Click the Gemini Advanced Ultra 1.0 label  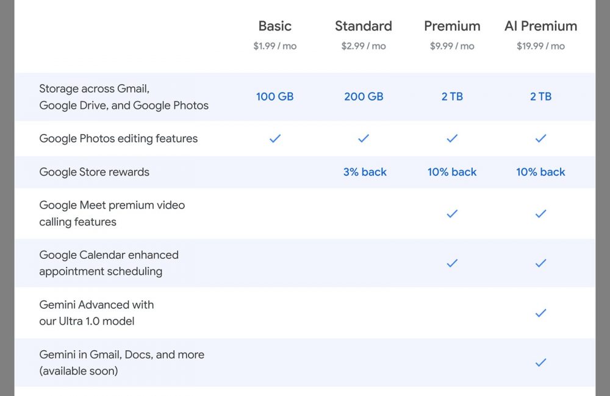point(96,313)
